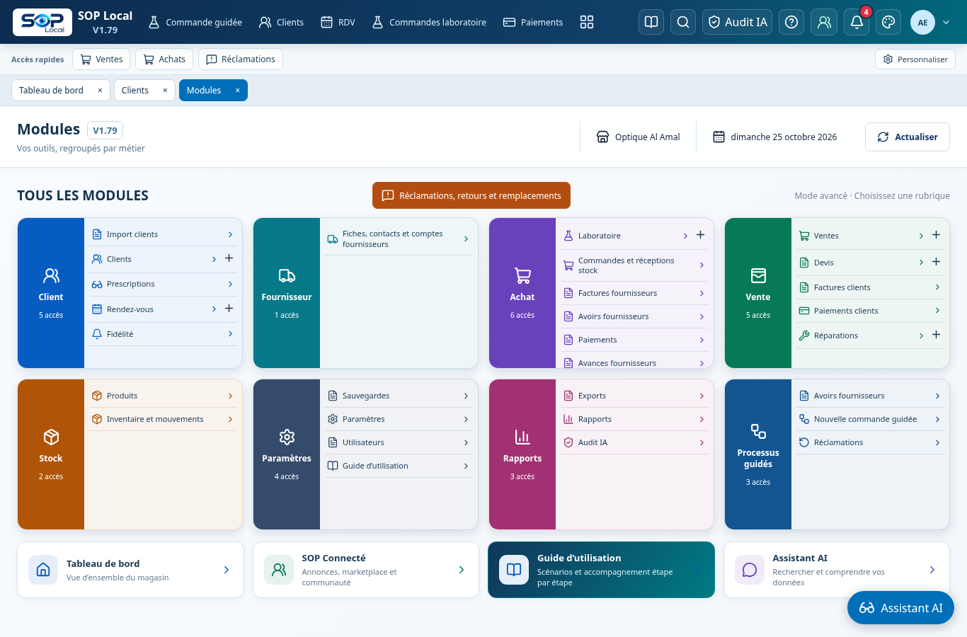Click Personnaliser button
This screenshot has width=967, height=637.
coord(915,59)
